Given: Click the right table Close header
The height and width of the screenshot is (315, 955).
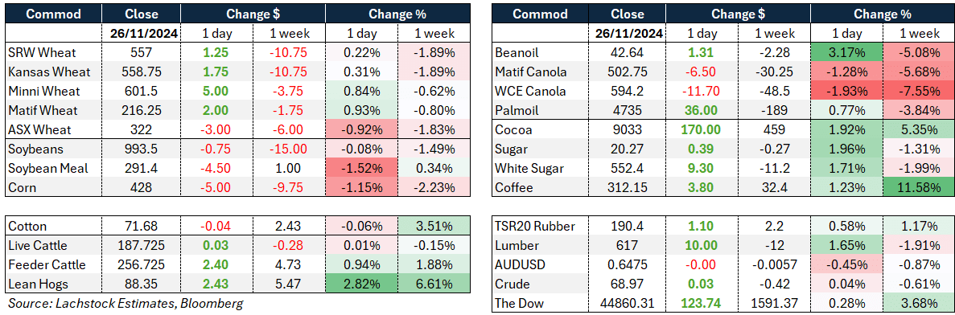Looking at the screenshot, I should click(628, 14).
